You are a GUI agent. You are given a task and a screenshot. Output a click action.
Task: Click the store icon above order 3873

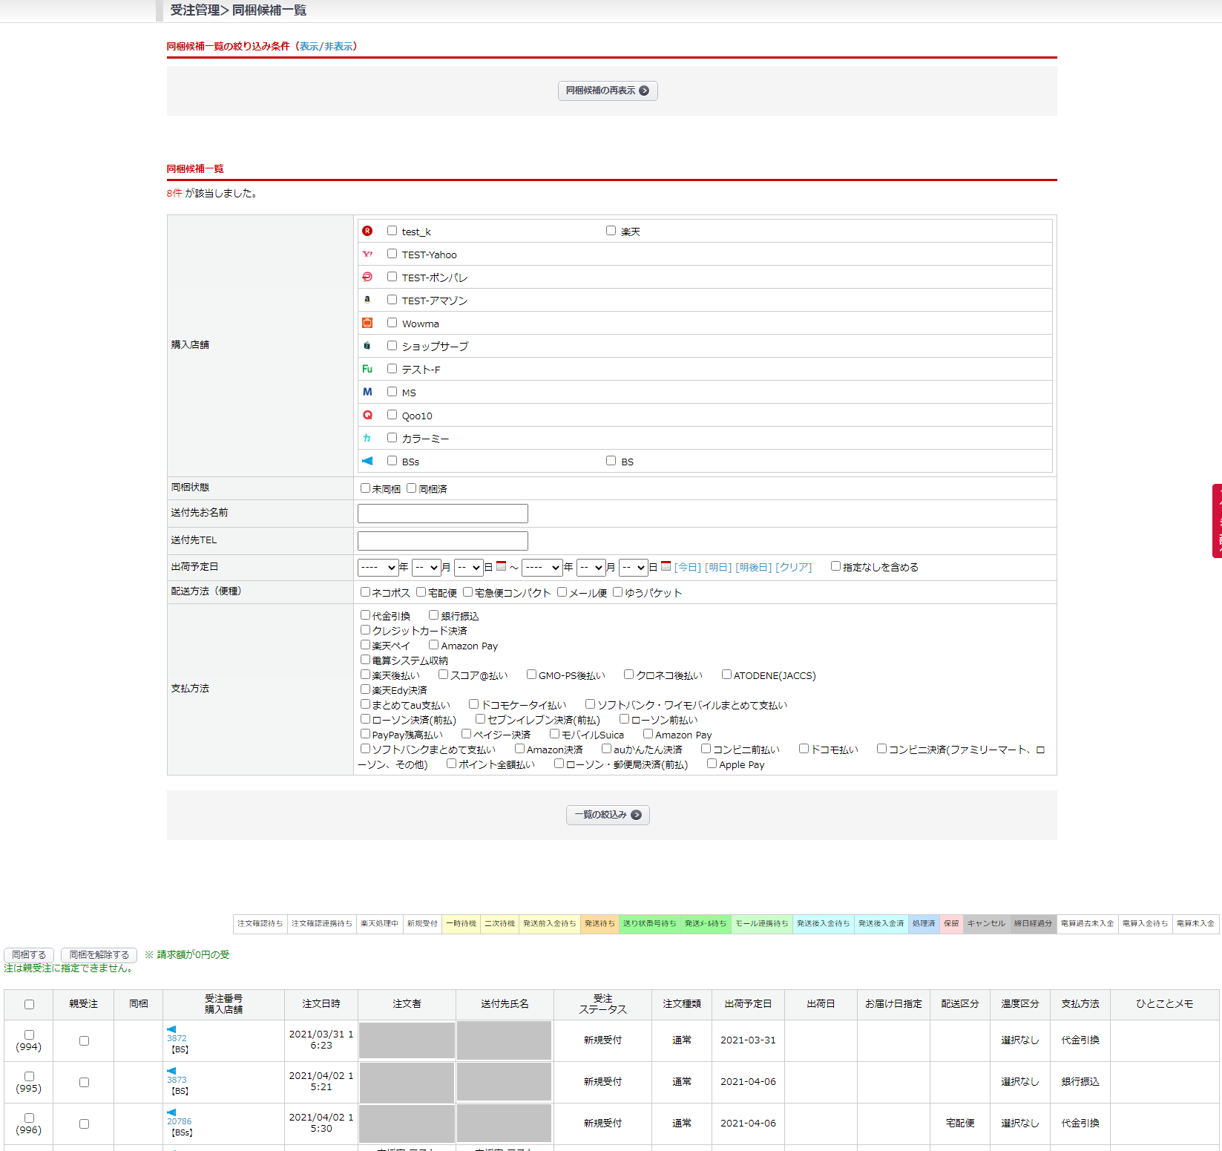pos(171,1071)
